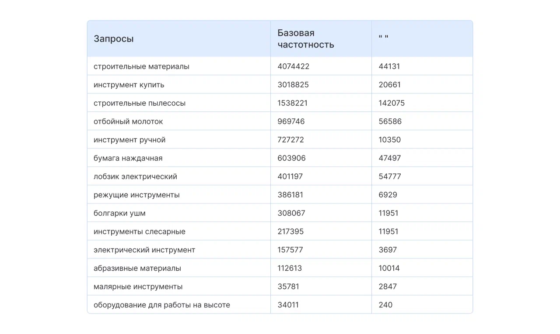Select the "режущие инструменты" query cell
560x334 pixels.
tap(136, 195)
